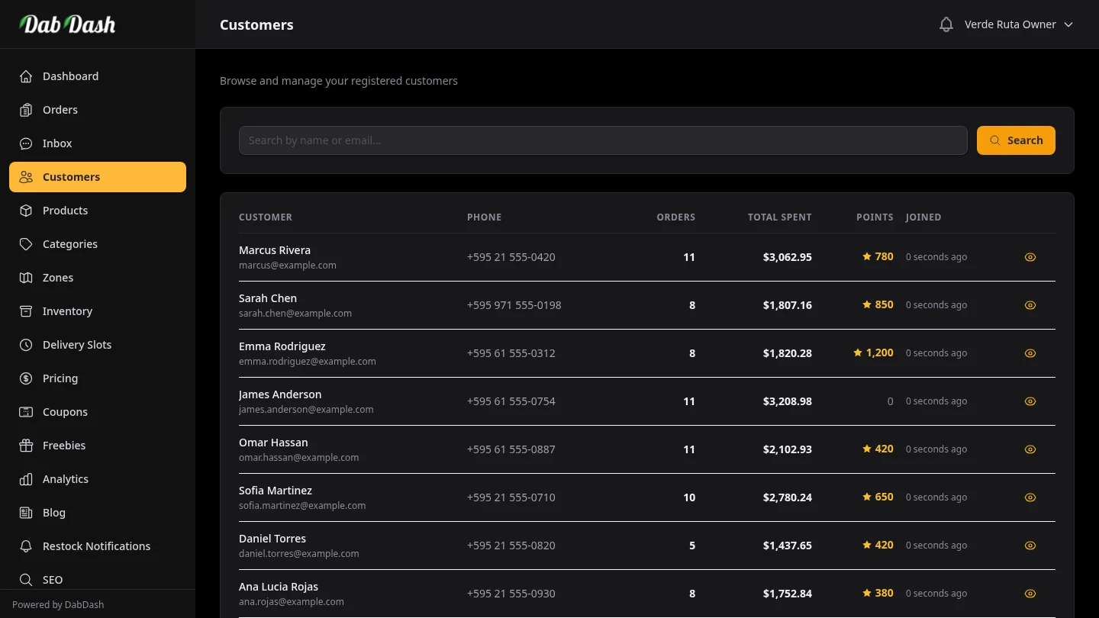Select the Categories tag icon
The width and height of the screenshot is (1099, 618).
[x=26, y=243]
